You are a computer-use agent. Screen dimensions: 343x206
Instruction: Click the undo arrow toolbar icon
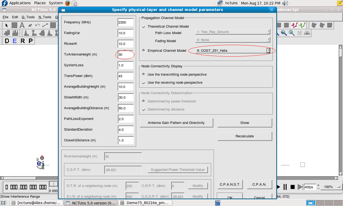(x=38, y=25)
